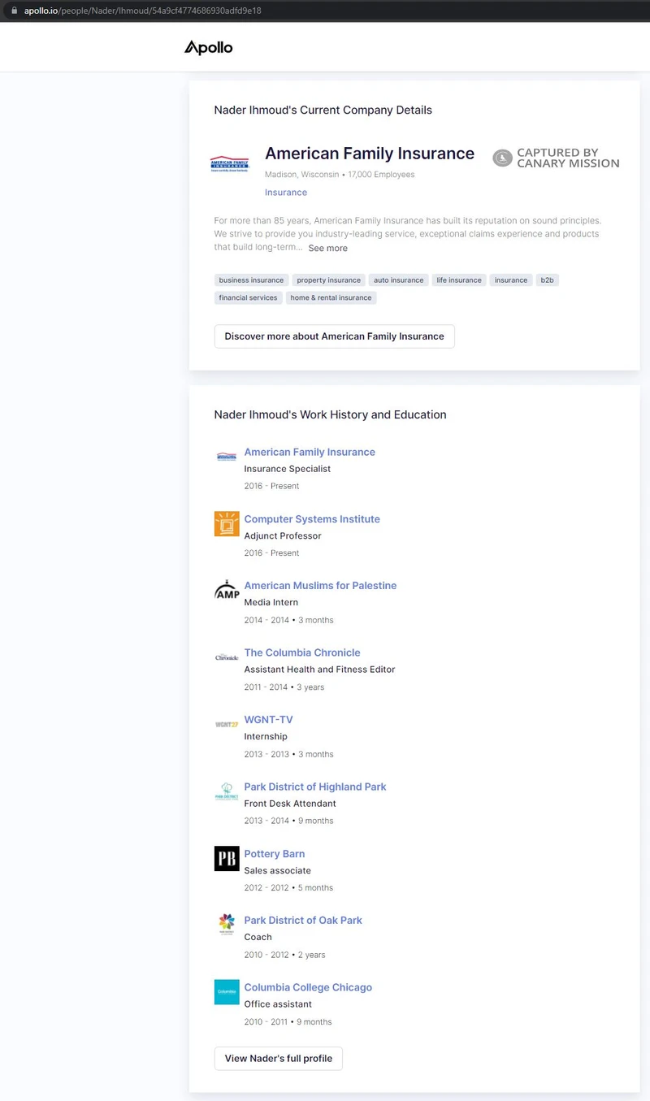650x1101 pixels.
Task: Click View Nader's full profile button
Action: 279,1059
